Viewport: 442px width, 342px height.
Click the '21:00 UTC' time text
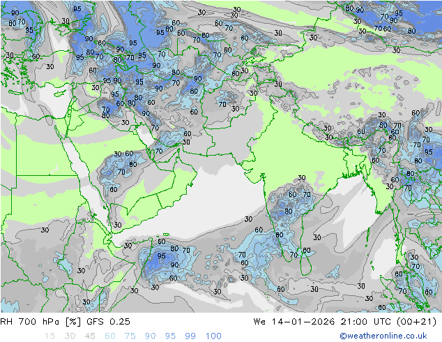(x=367, y=321)
